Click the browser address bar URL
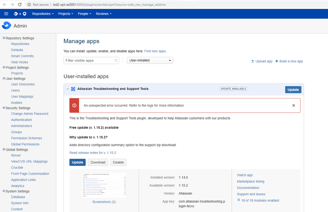The width and height of the screenshot is (328, 212). (x=109, y=5)
